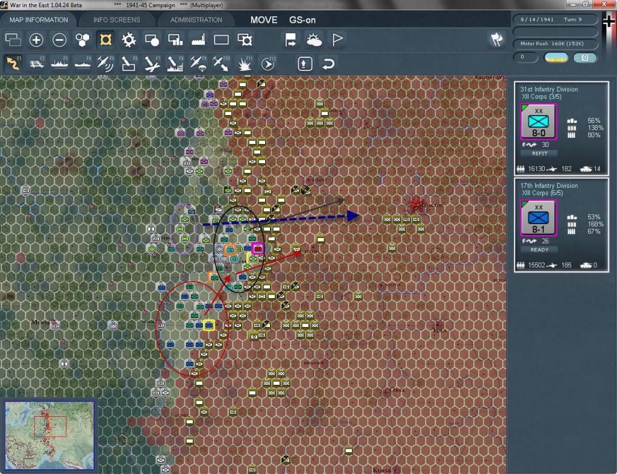Click the teal counter pill showing 0
The width and height of the screenshot is (617, 474).
pos(584,57)
